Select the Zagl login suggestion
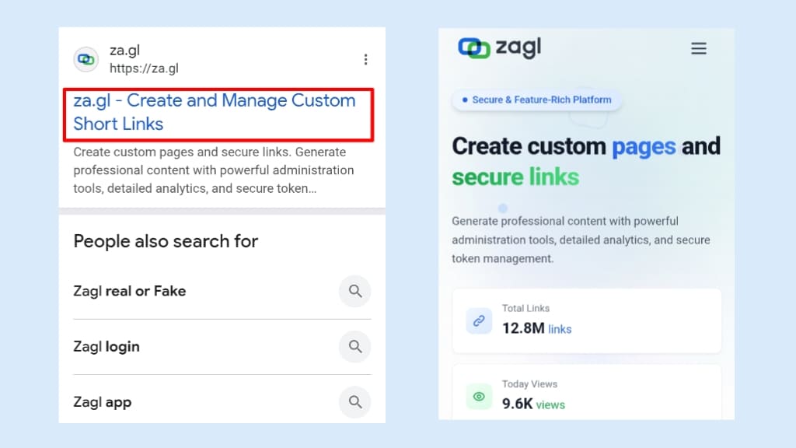796x448 pixels. point(106,347)
